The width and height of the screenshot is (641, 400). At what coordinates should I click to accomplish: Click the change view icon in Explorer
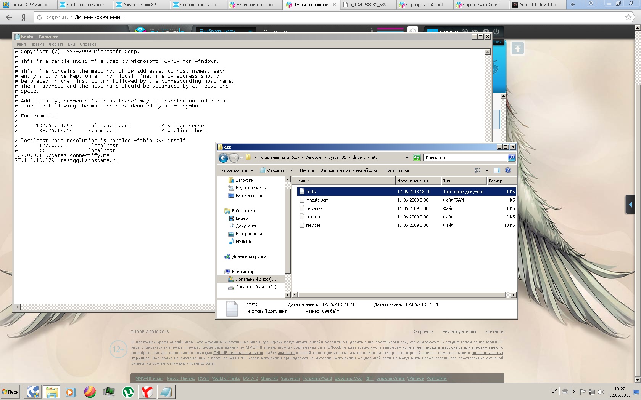(478, 170)
